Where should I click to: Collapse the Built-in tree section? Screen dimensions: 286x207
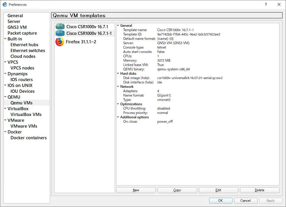pyautogui.click(x=5, y=39)
